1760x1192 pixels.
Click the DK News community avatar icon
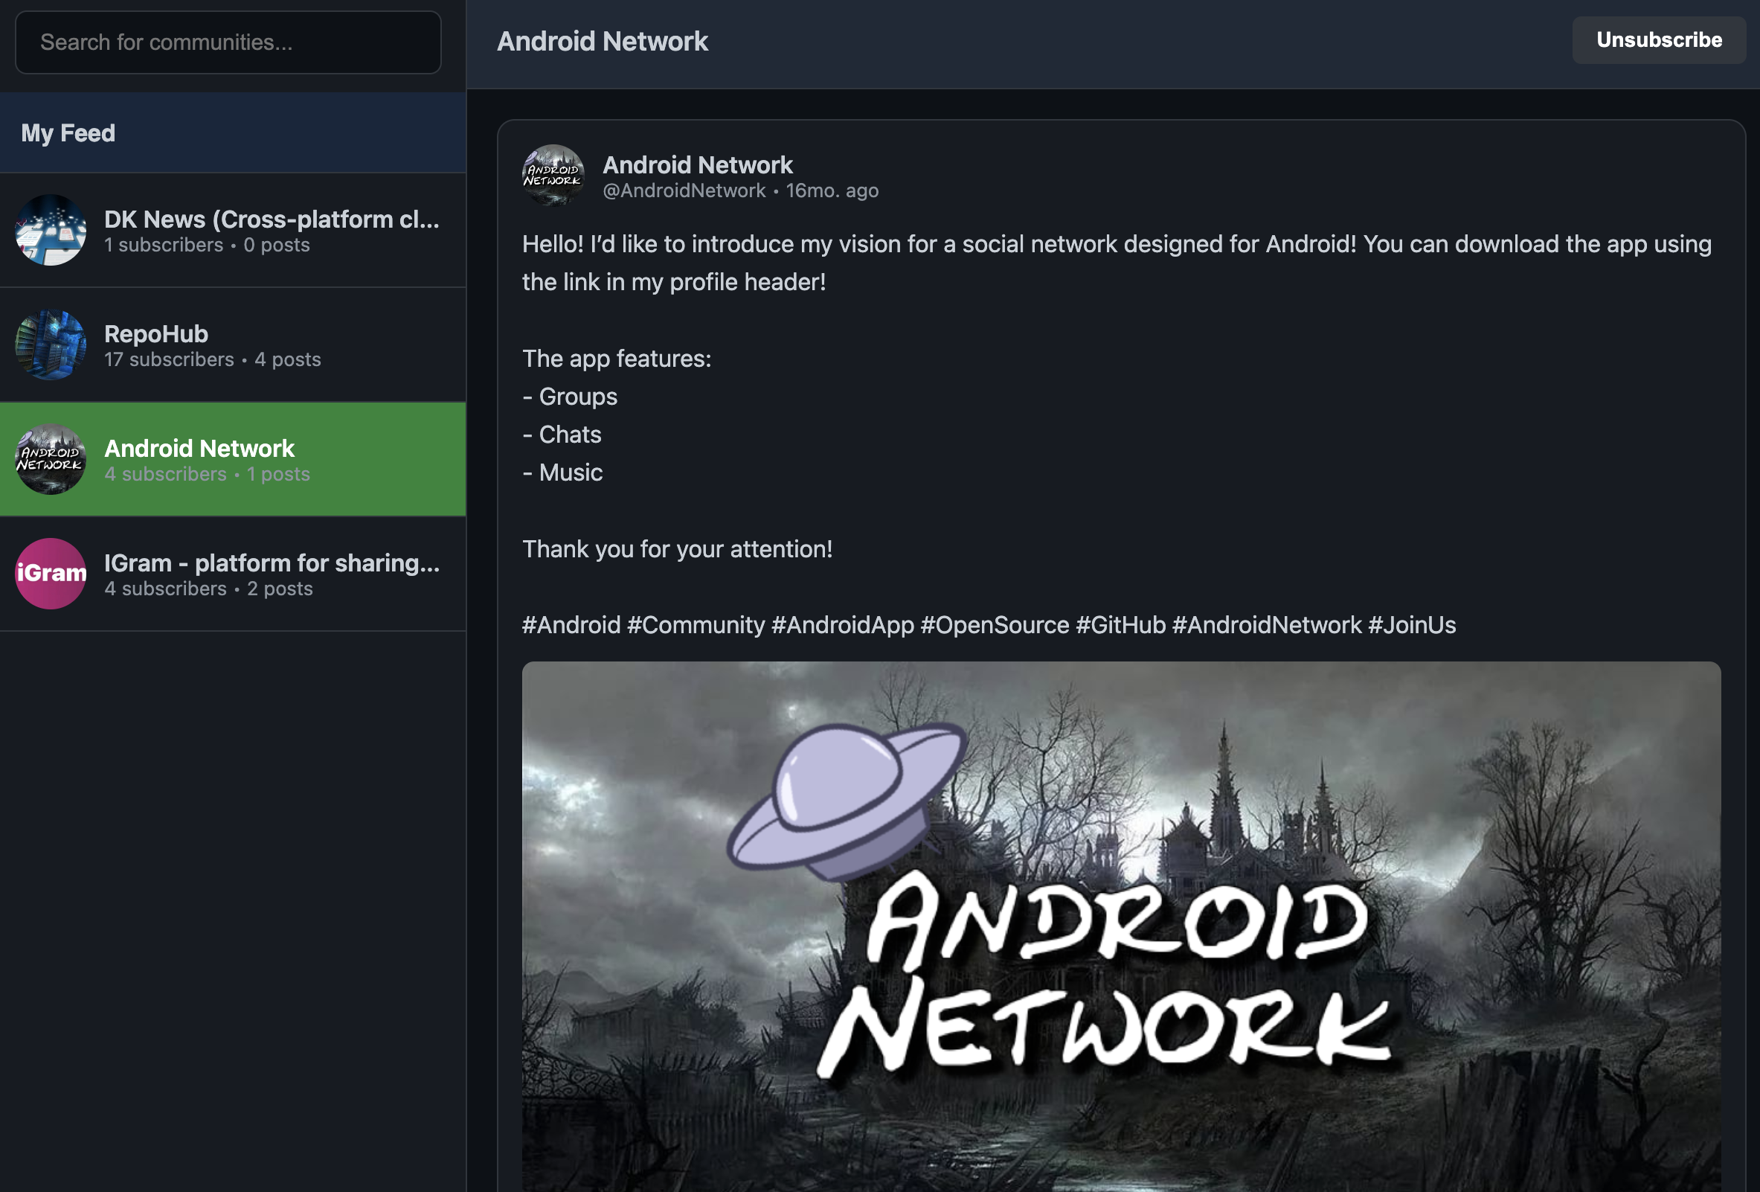pos(51,230)
